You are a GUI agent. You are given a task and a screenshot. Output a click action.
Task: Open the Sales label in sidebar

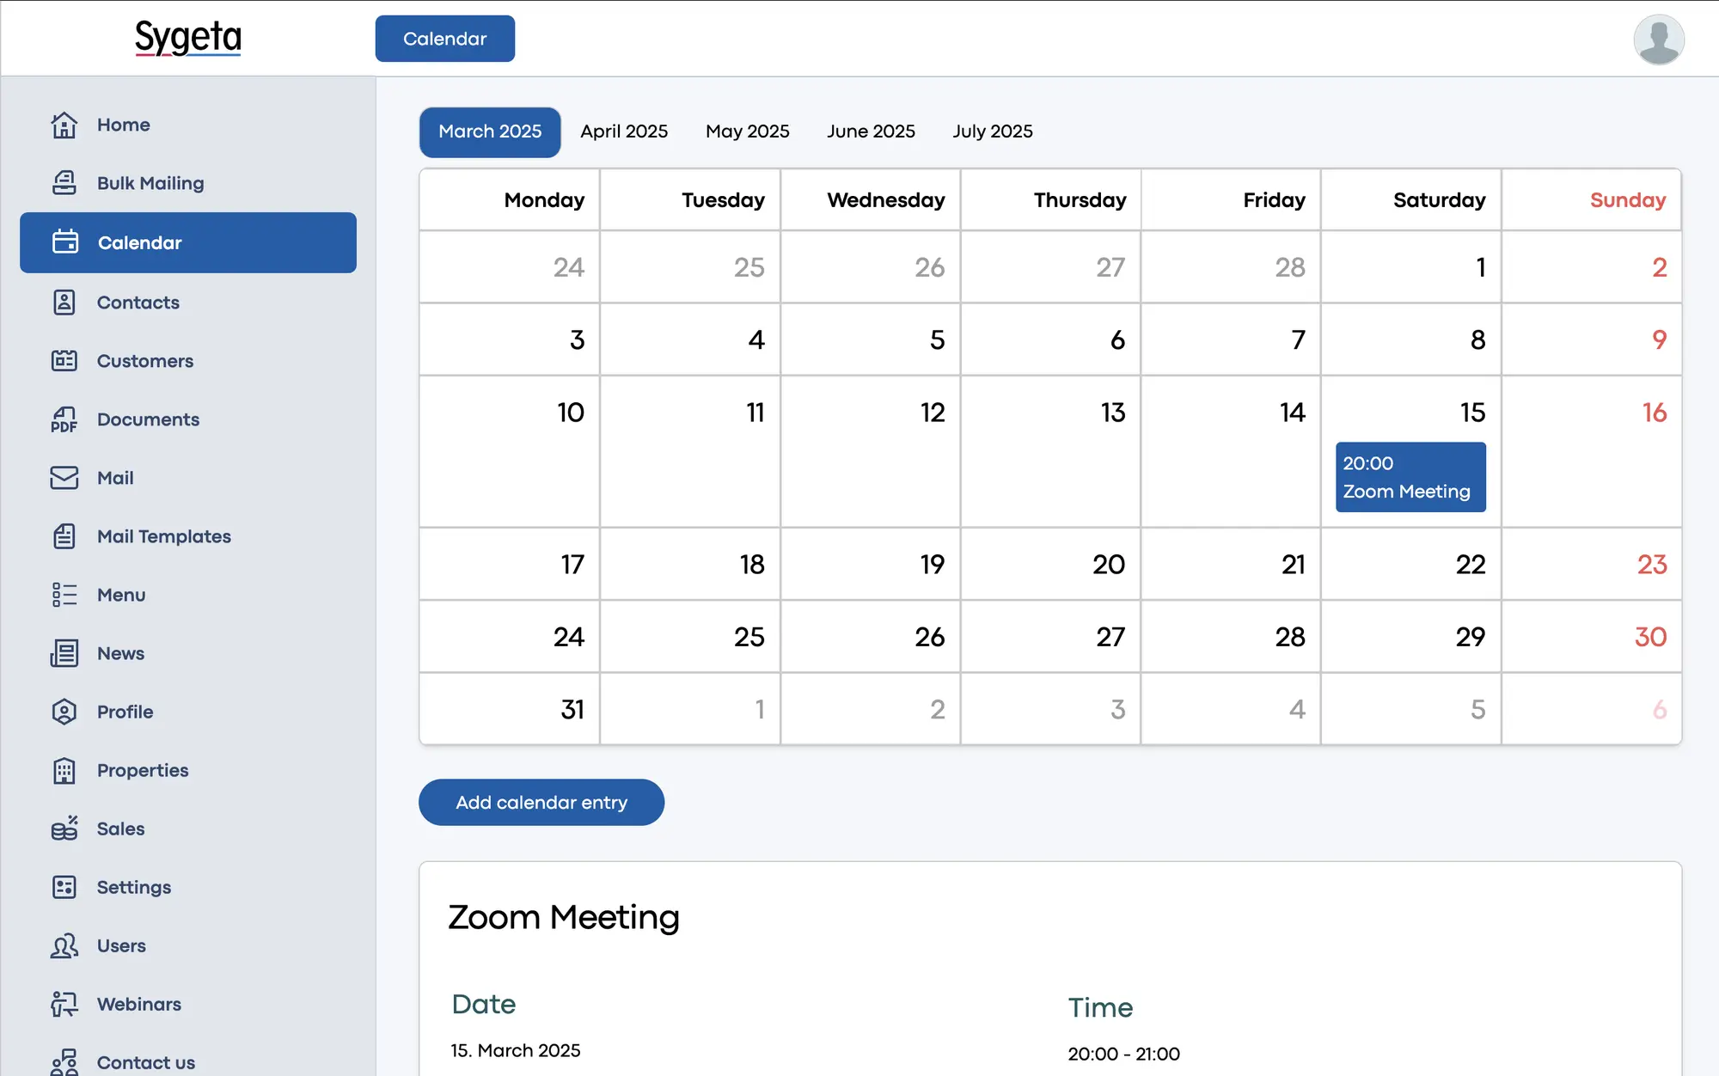point(120,828)
